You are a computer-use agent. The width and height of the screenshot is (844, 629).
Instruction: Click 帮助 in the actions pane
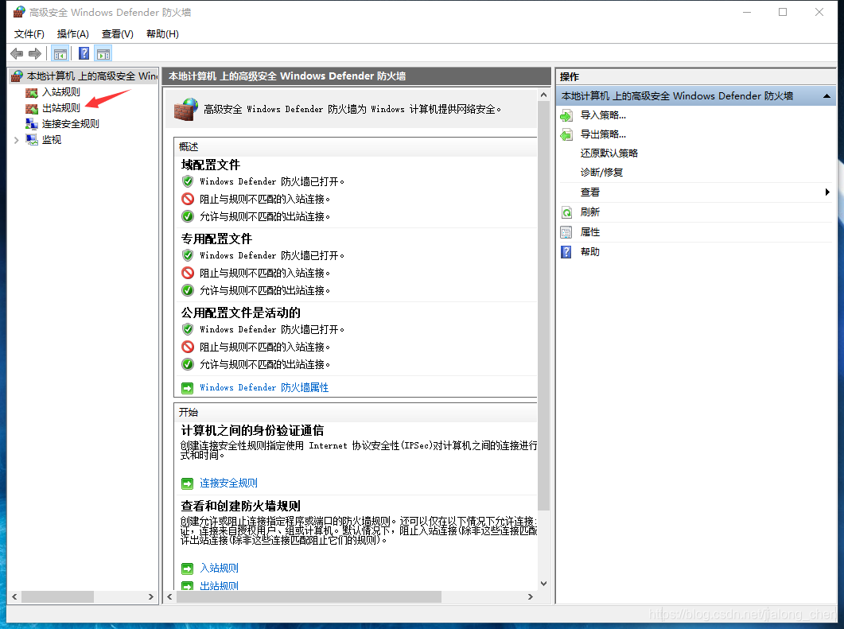pos(590,252)
